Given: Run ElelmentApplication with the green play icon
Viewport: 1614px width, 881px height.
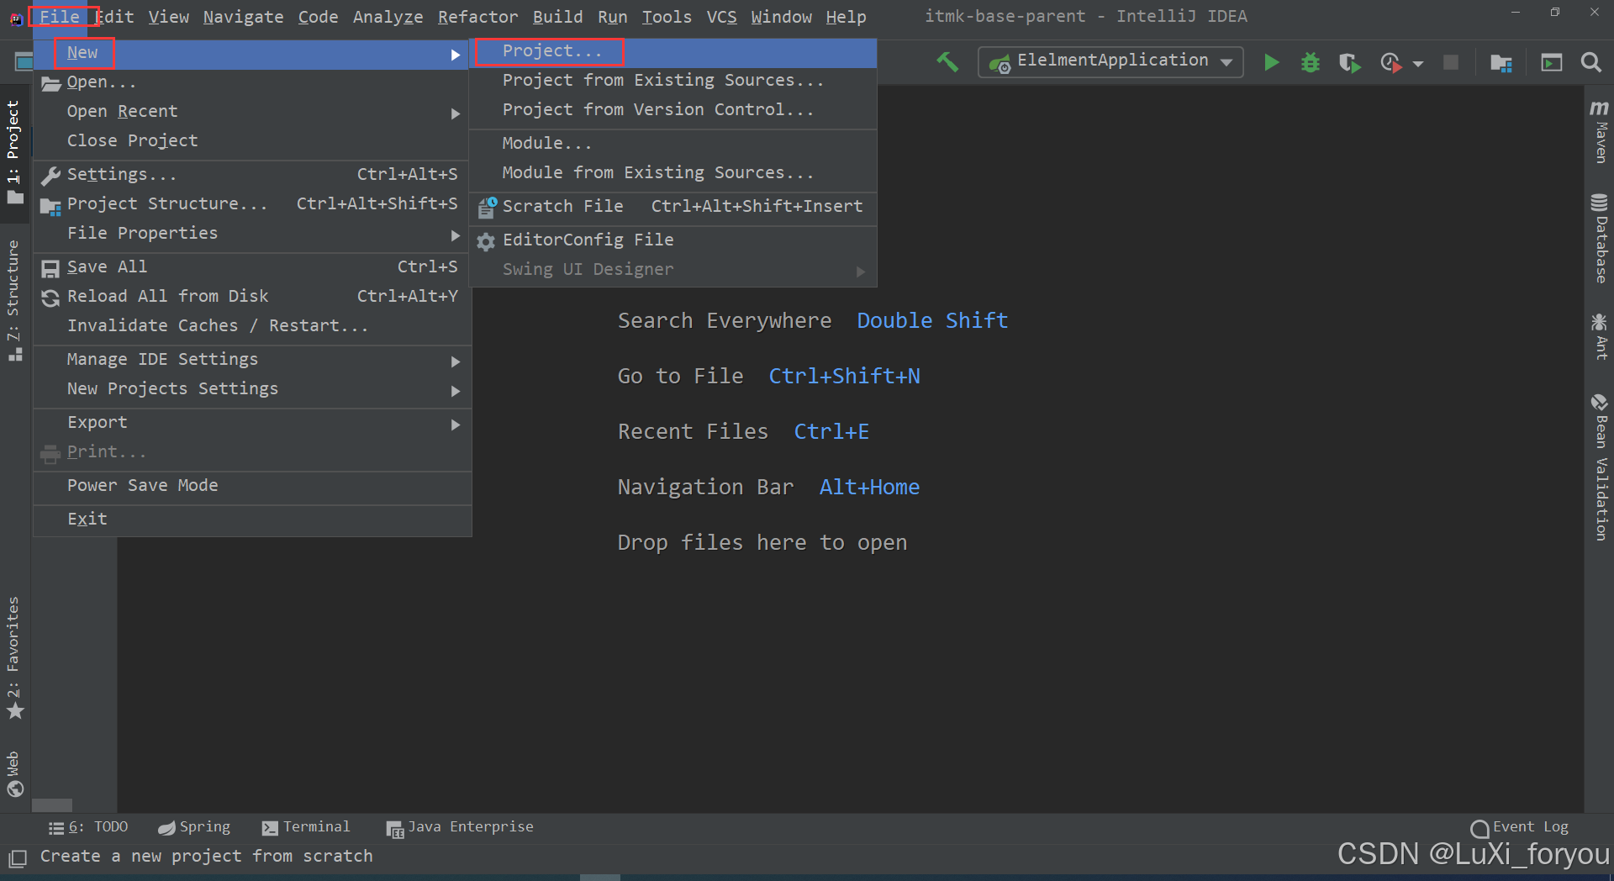Looking at the screenshot, I should (1271, 62).
